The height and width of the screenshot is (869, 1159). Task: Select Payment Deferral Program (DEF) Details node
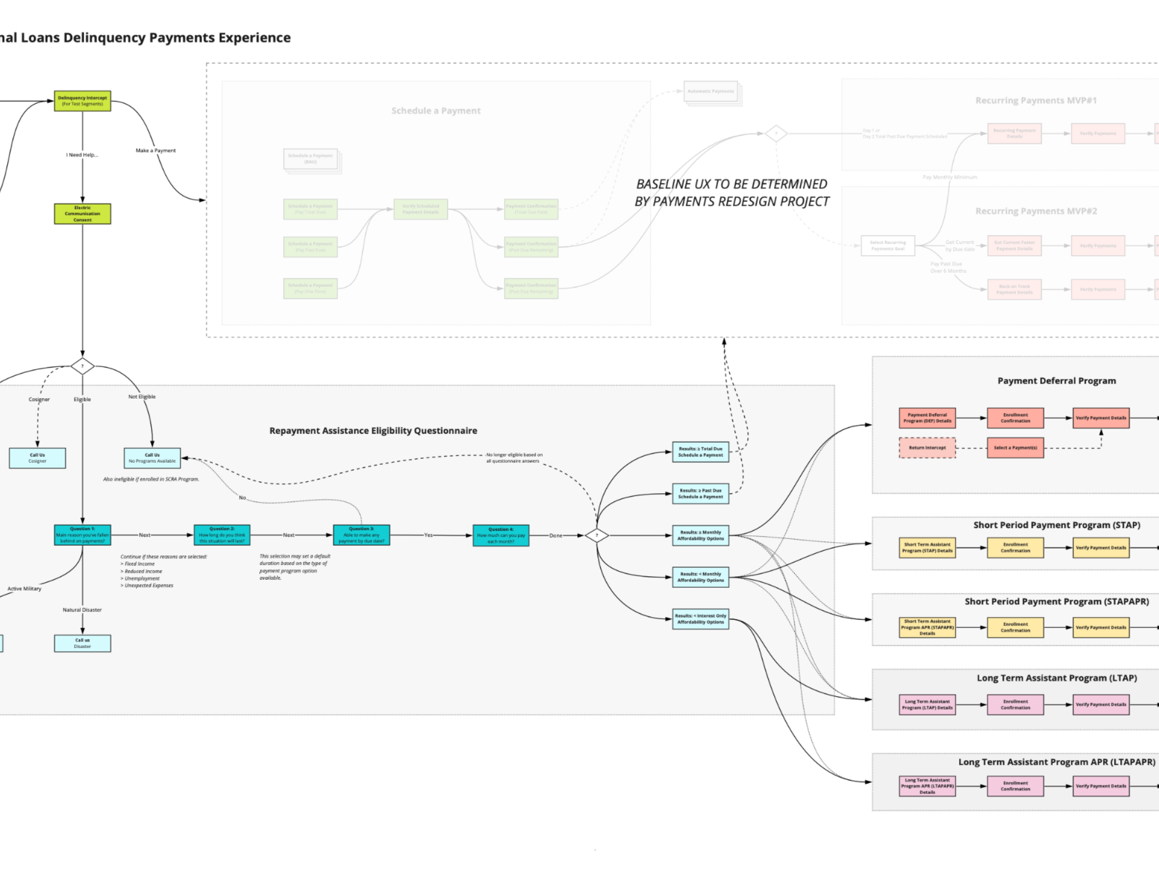coord(927,418)
